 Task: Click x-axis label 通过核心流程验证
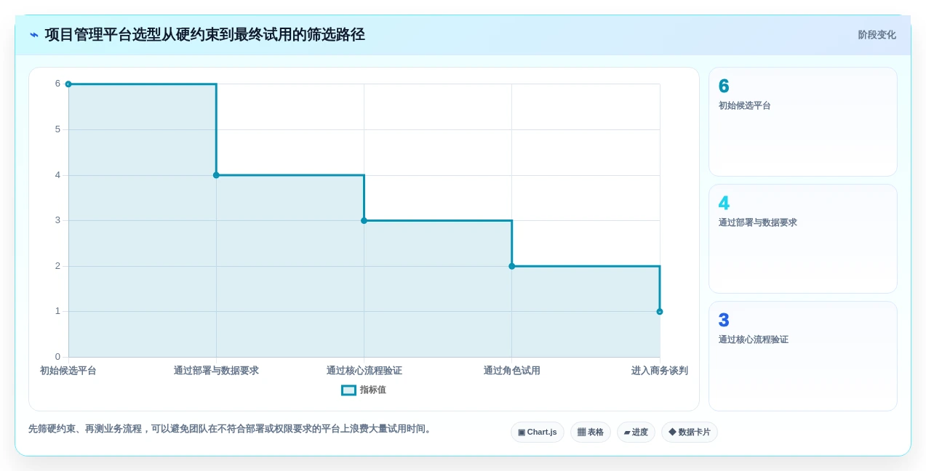(364, 371)
